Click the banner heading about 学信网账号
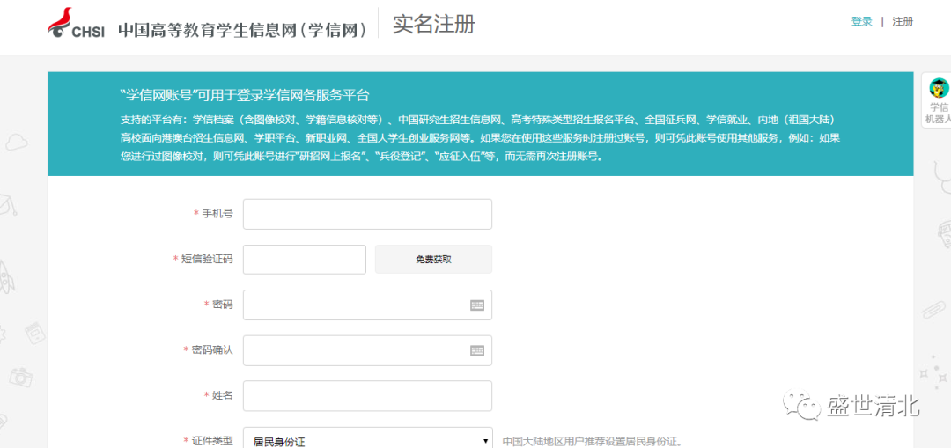This screenshot has height=448, width=951. click(245, 95)
